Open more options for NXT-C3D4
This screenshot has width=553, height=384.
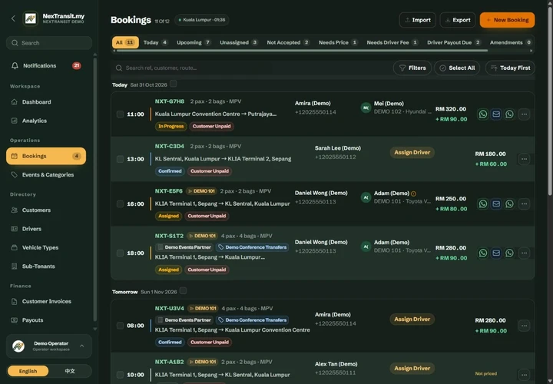[x=524, y=159]
